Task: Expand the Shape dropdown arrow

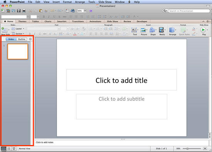Action: point(156,30)
